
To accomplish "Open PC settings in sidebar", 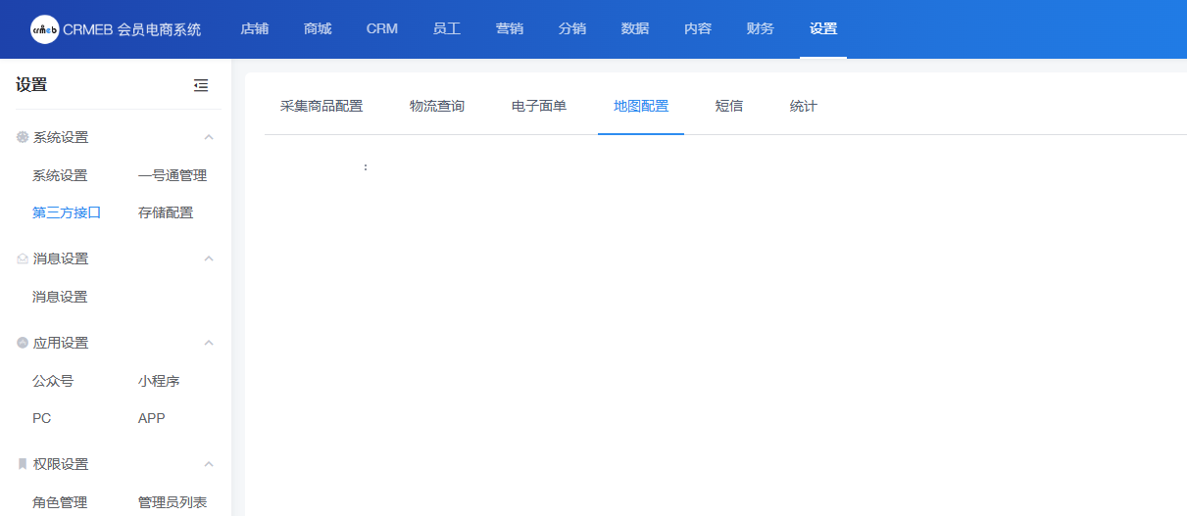I will [x=41, y=418].
